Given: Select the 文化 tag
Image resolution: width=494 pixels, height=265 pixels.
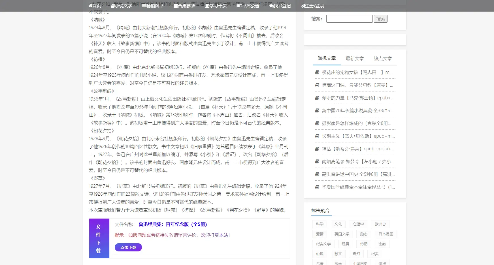Looking at the screenshot, I should [x=338, y=224].
